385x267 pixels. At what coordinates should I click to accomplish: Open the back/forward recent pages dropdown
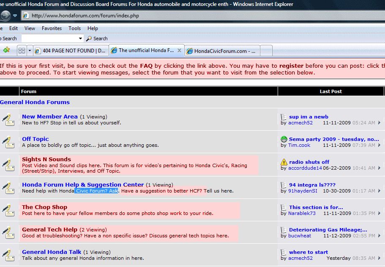pos(15,16)
